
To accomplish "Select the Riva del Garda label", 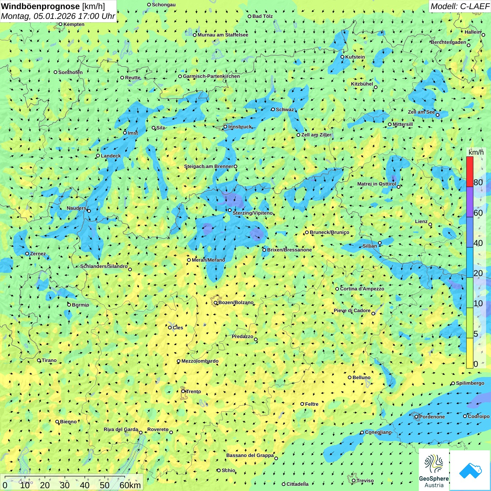I will [121, 429].
